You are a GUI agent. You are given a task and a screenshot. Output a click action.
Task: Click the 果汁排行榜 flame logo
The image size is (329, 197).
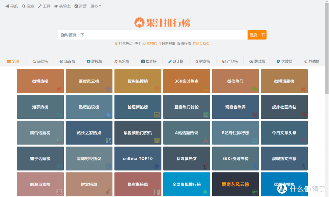(162, 22)
